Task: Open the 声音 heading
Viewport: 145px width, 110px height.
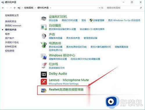Action: click(x=52, y=34)
